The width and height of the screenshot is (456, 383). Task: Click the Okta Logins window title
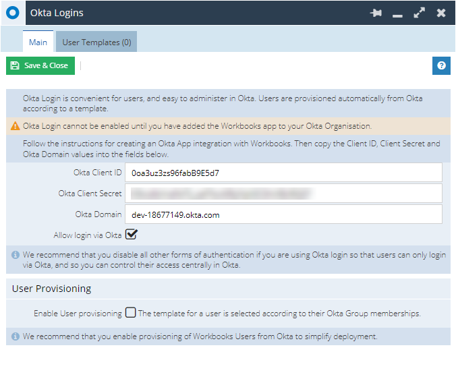[x=57, y=13]
